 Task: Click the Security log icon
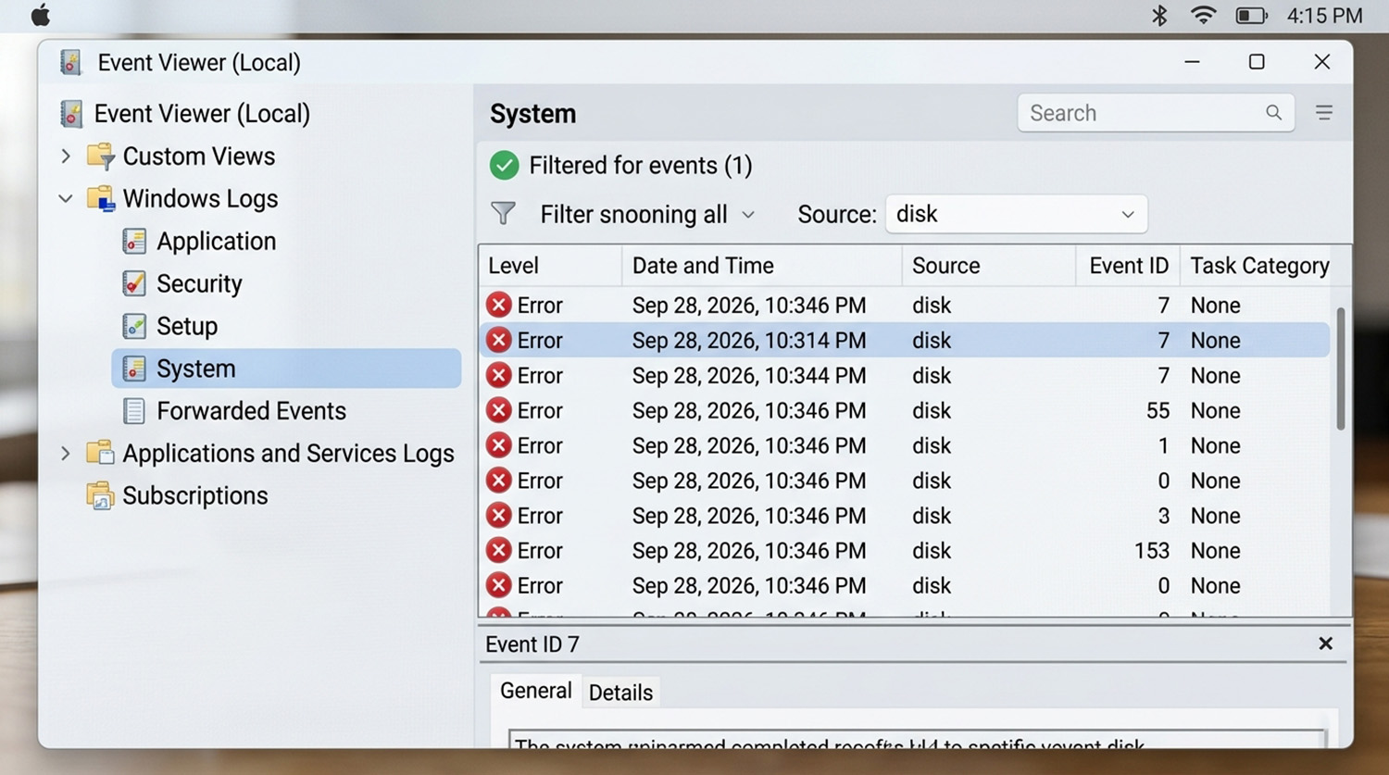pos(134,283)
